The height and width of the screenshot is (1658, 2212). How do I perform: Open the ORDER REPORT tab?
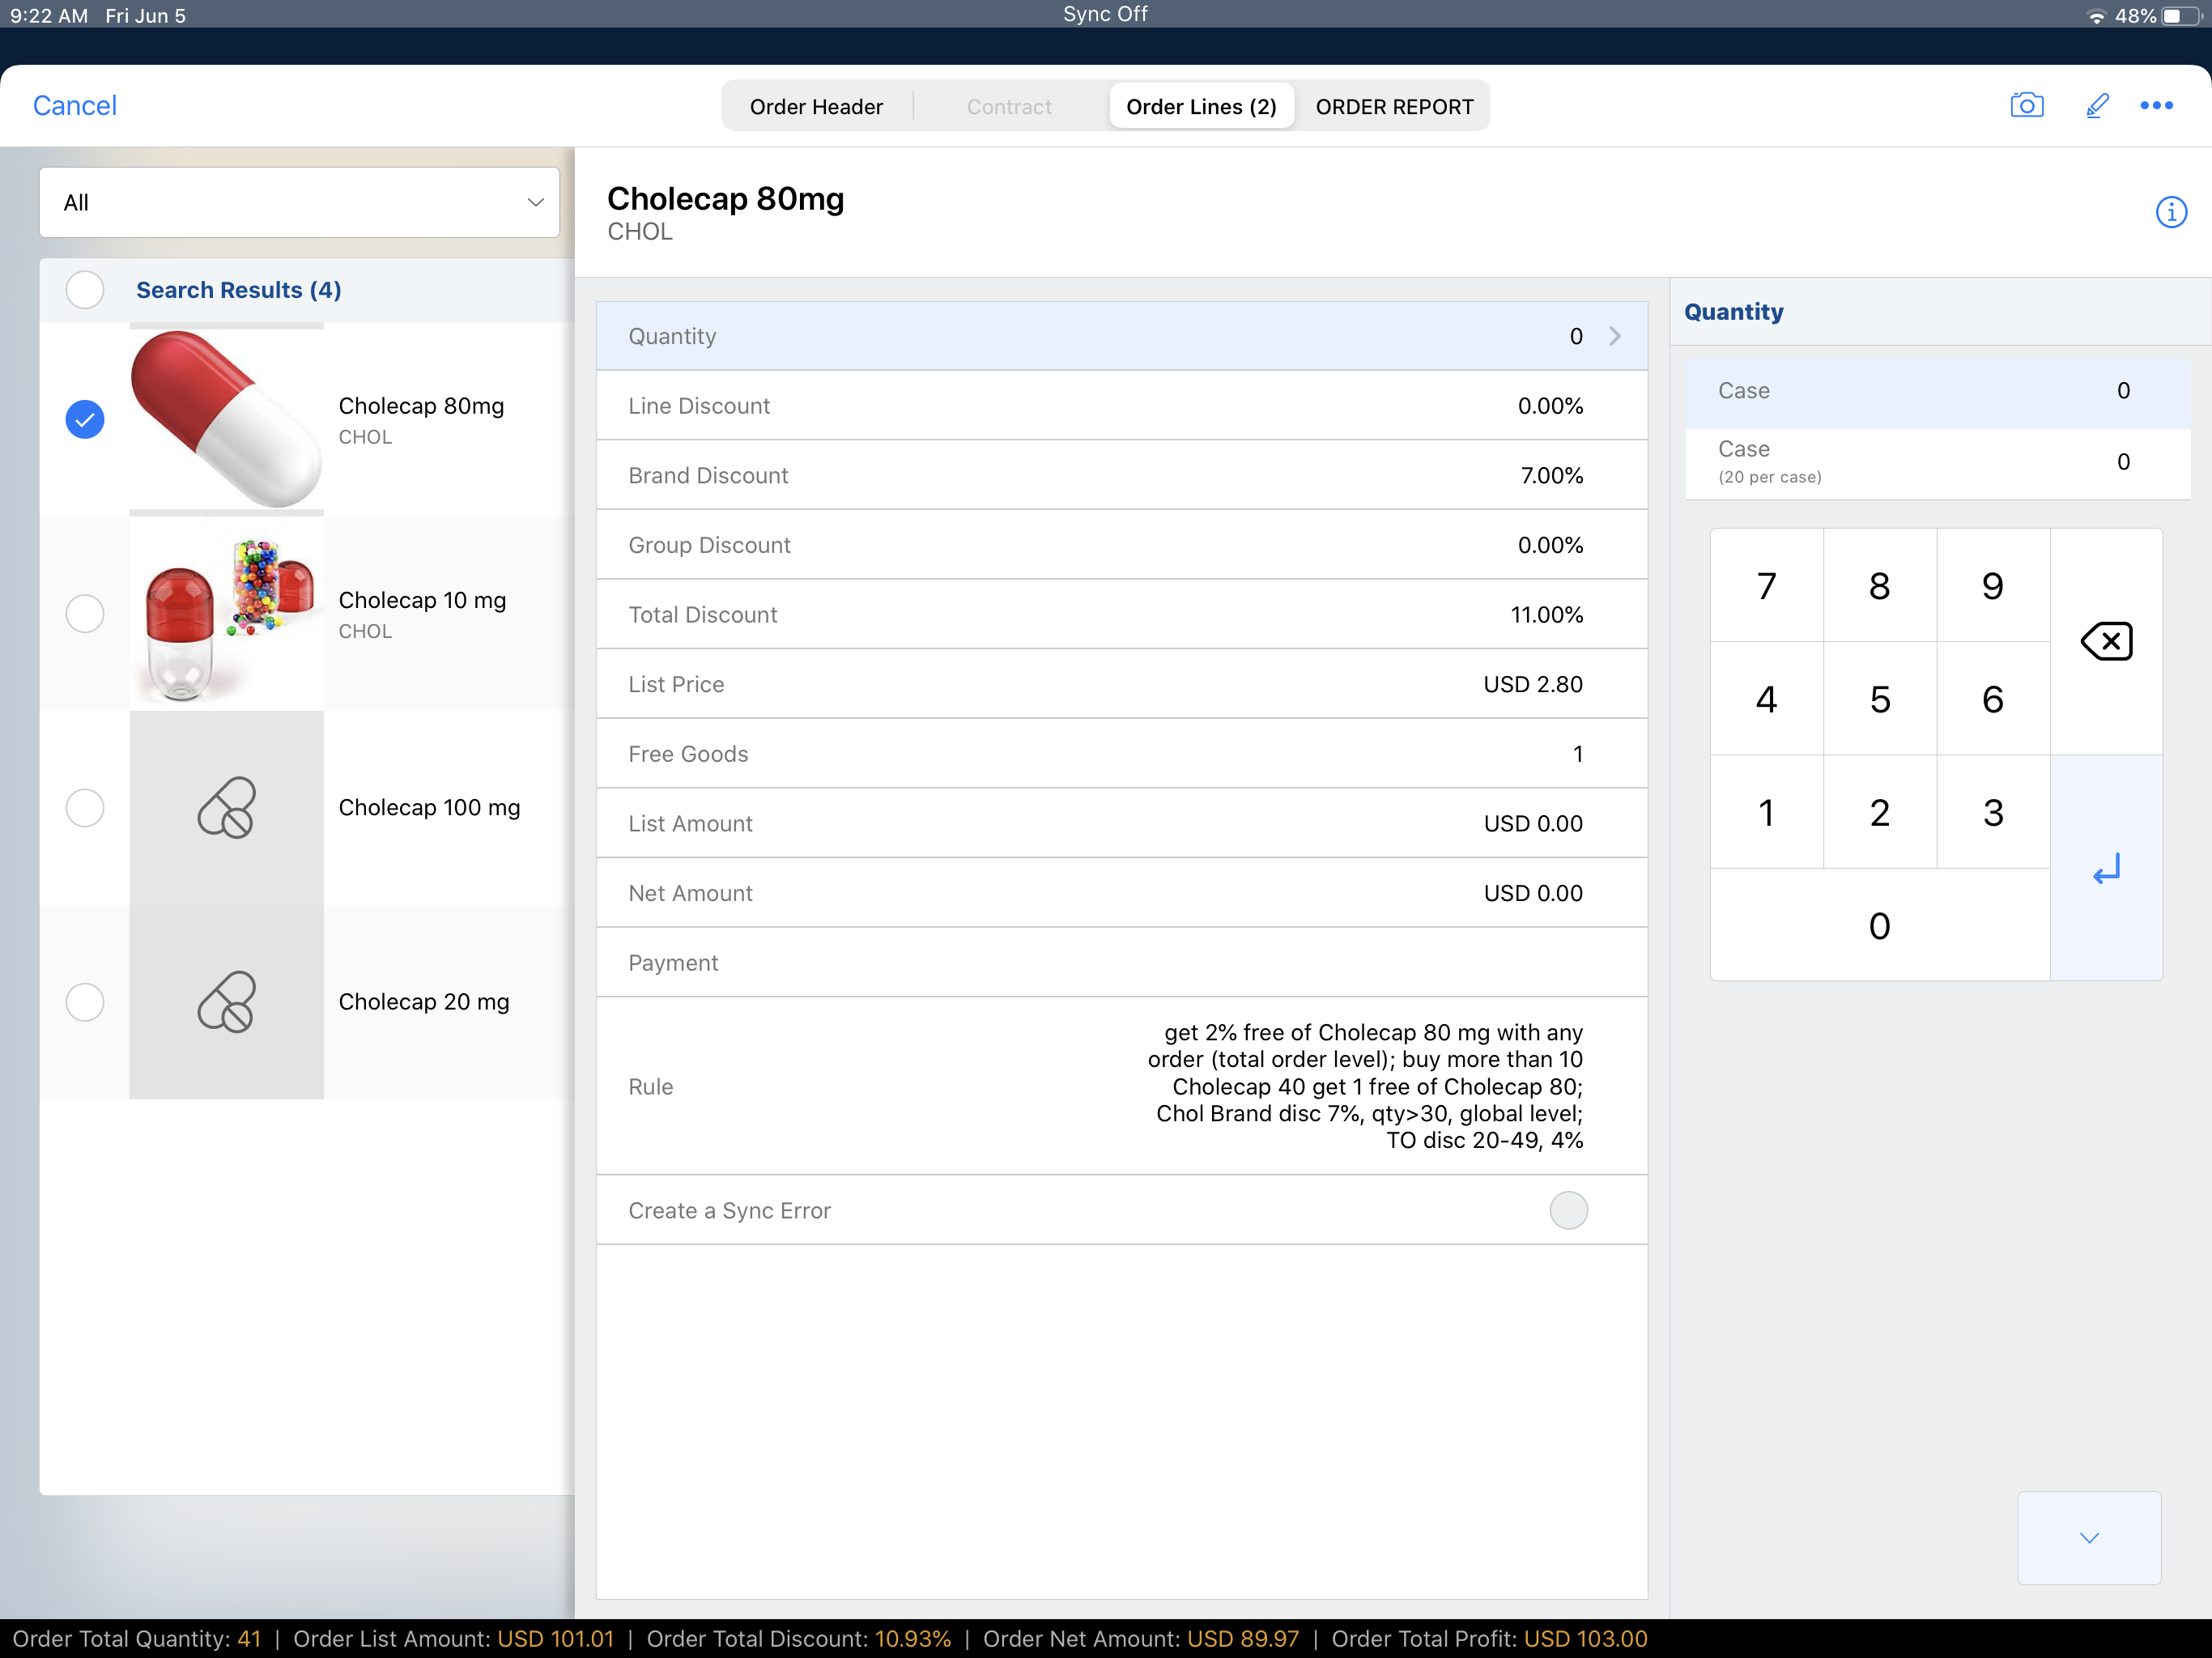(x=1394, y=106)
